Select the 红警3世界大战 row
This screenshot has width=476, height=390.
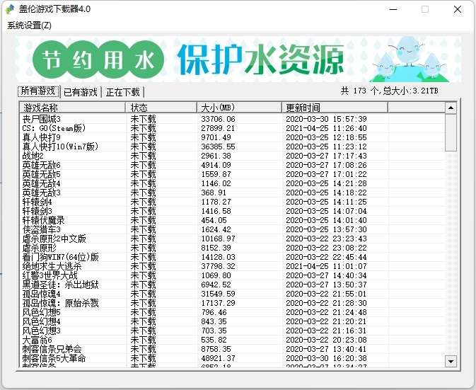232,275
